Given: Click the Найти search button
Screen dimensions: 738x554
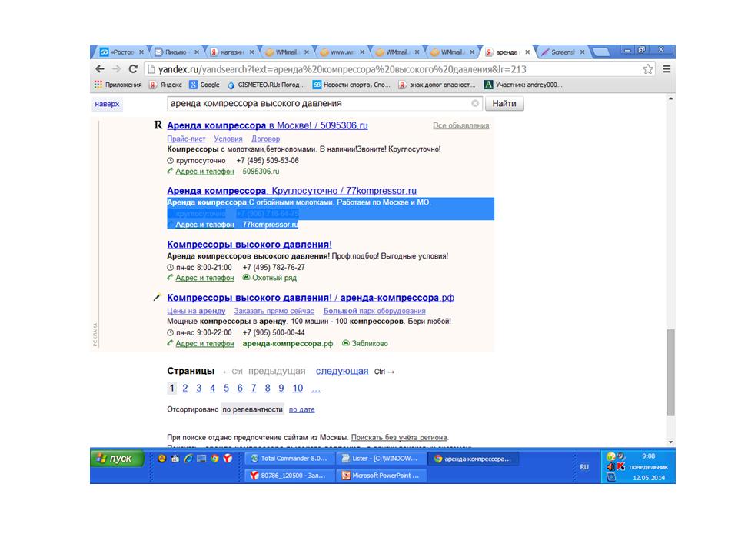Looking at the screenshot, I should point(504,103).
